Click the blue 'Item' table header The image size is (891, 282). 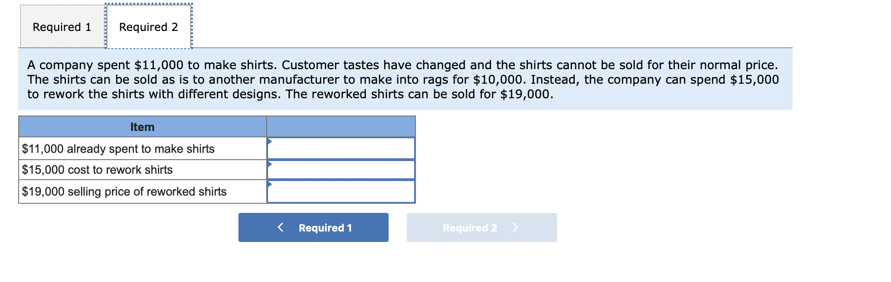142,127
